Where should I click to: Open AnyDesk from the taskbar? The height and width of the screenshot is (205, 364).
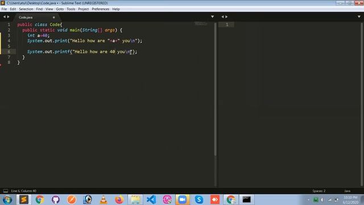tap(215, 200)
